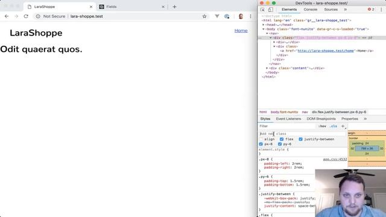Open the app.css:4532 source link

[x=335, y=159]
